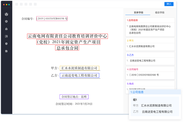Click yellow-boxed 甲方 company in document
This screenshot has width=186, height=125.
point(79,68)
